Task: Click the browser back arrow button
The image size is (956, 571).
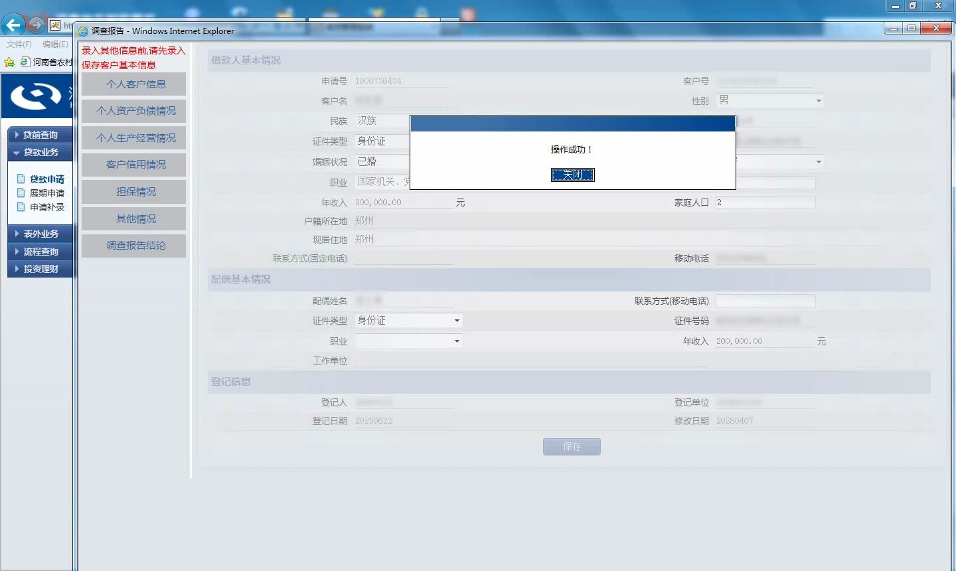Action: (x=13, y=25)
